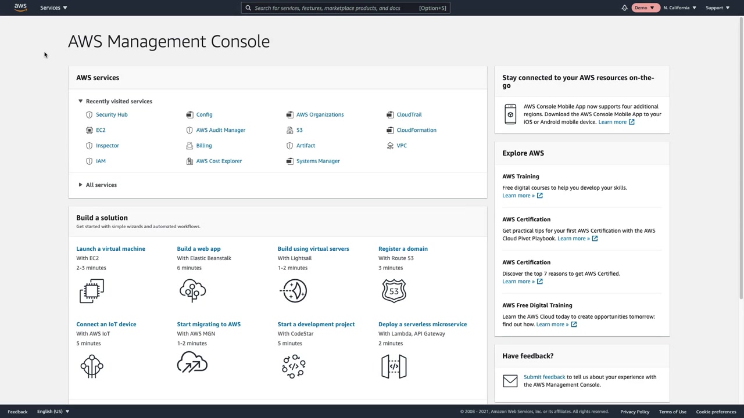Click the AWS IoT device icon
The width and height of the screenshot is (744, 418).
(x=92, y=366)
